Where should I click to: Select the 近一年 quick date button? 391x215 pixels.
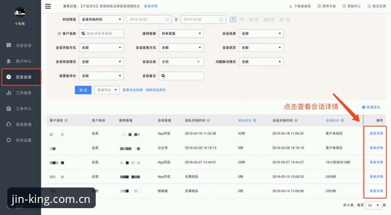285,19
